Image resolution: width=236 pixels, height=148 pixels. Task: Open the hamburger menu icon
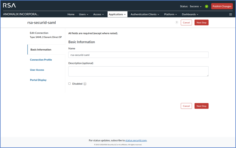(230, 14)
